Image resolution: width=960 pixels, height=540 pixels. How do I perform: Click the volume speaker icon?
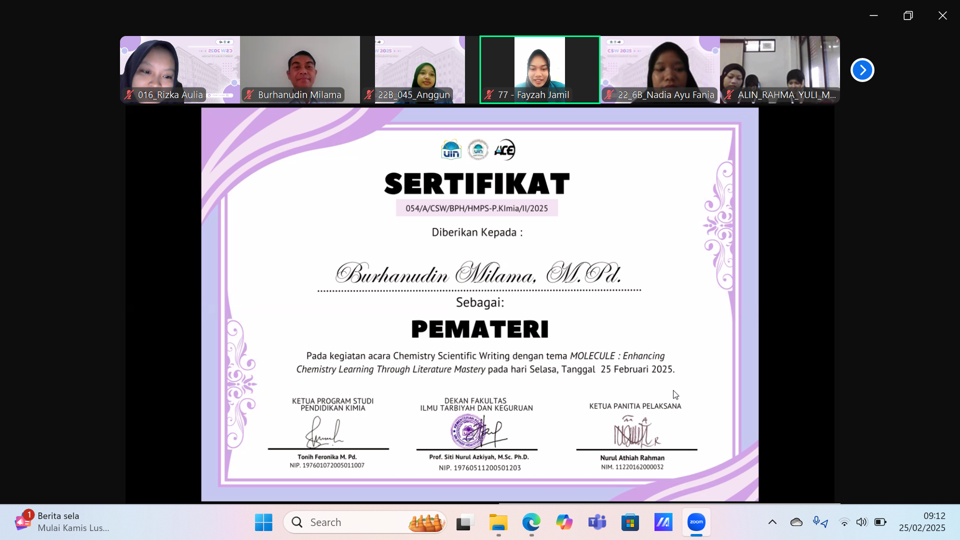tap(861, 522)
